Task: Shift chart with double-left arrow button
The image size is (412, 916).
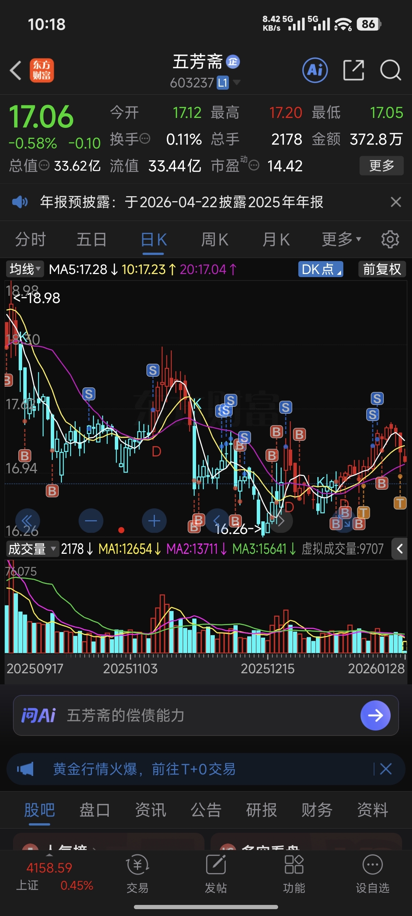Action: tap(27, 521)
